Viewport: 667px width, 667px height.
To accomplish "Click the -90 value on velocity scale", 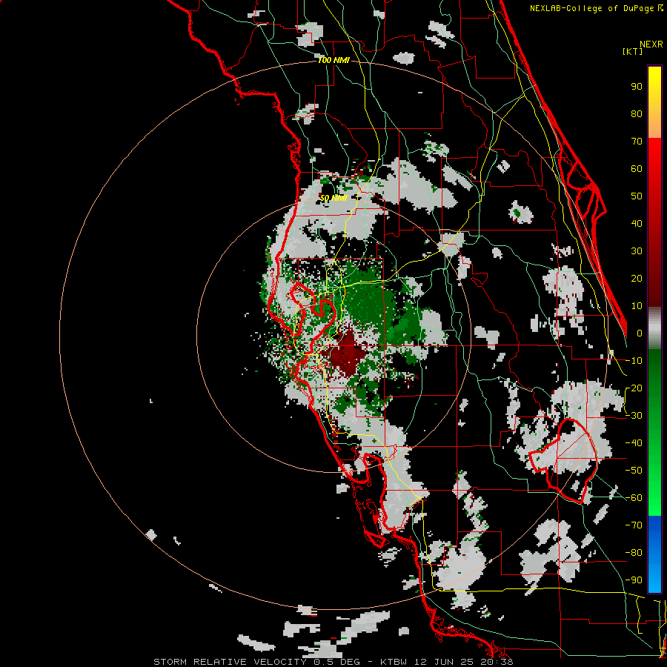I will [634, 580].
